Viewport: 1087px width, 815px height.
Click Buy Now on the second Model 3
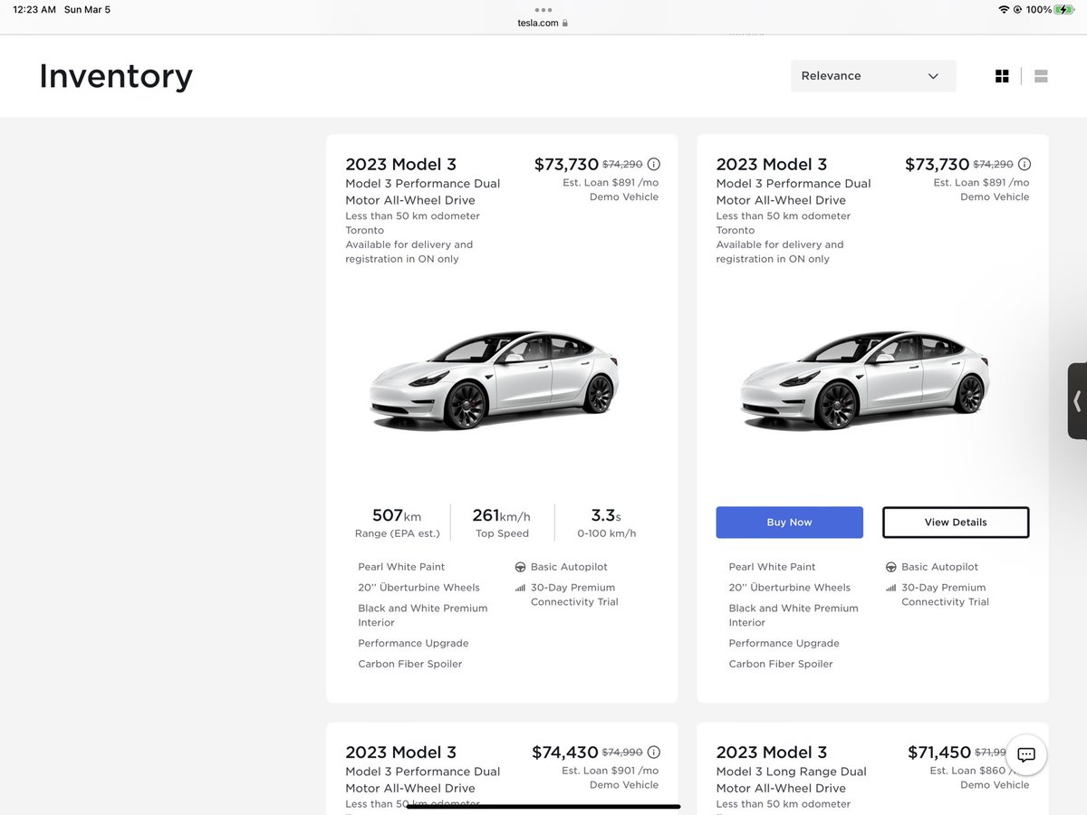(789, 522)
